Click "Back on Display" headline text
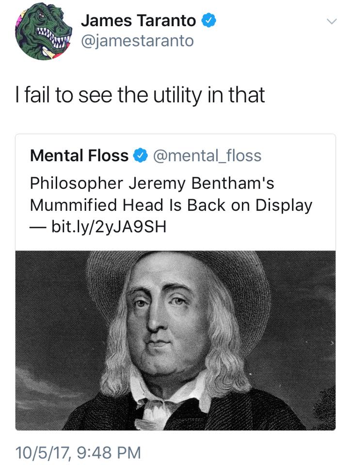The height and width of the screenshot is (465, 351). [256, 205]
